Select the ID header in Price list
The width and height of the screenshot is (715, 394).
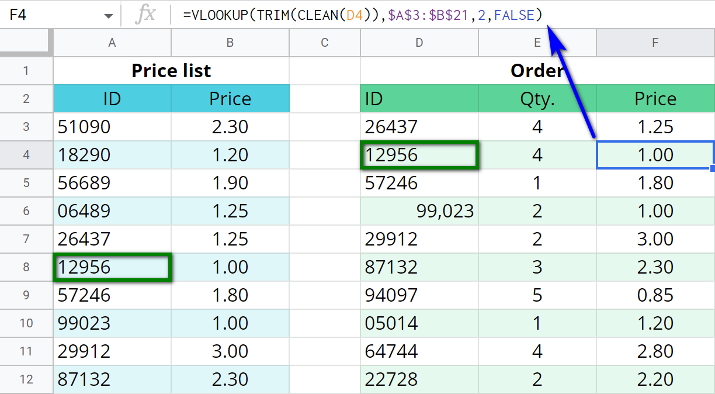tap(112, 98)
